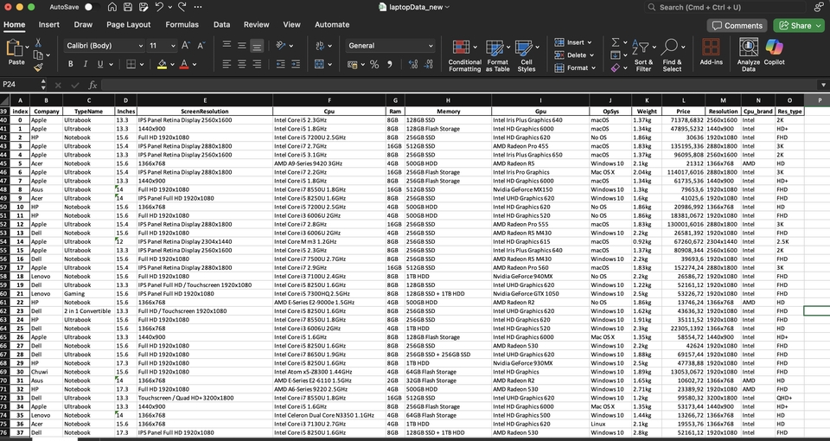830x441 pixels.
Task: Open Copilot
Action: [774, 52]
